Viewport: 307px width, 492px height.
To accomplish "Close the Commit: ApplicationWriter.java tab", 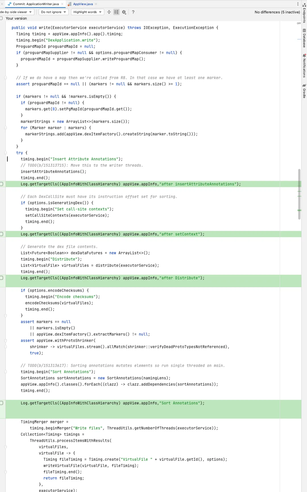I will [62, 4].
